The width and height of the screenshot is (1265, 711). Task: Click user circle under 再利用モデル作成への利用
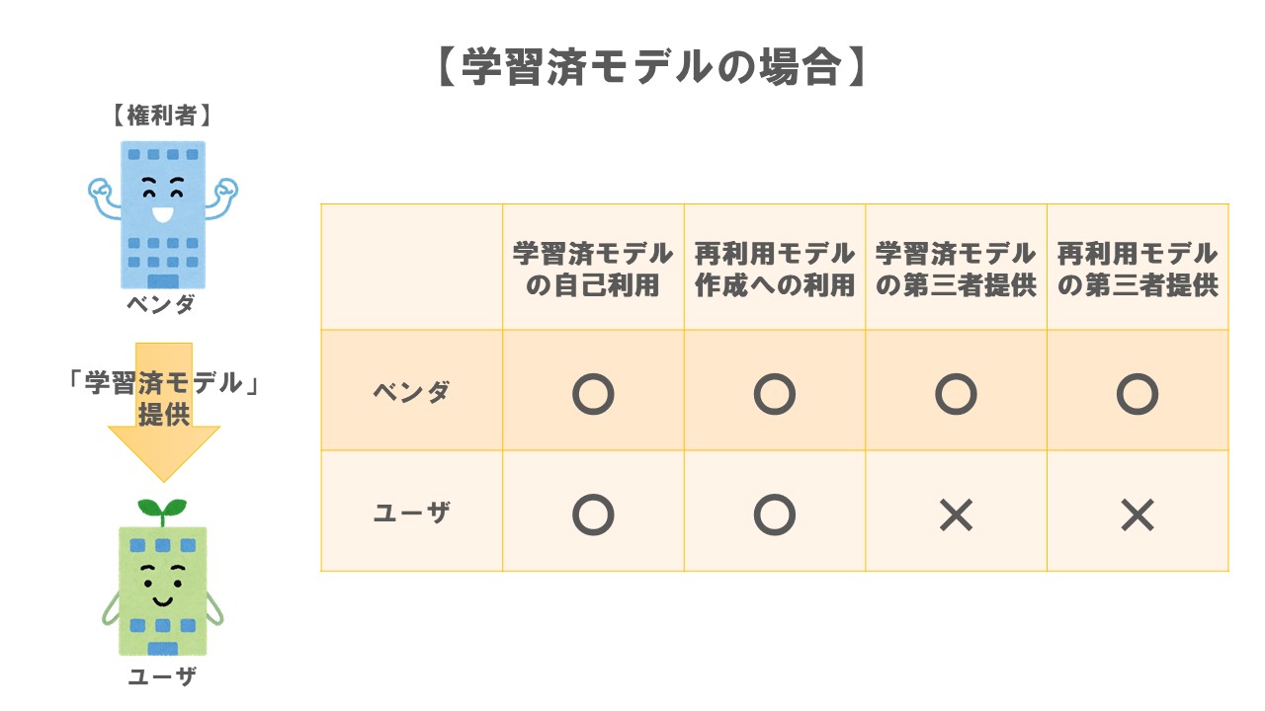775,513
